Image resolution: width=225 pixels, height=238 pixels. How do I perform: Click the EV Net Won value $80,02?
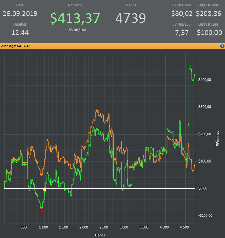[x=182, y=14]
